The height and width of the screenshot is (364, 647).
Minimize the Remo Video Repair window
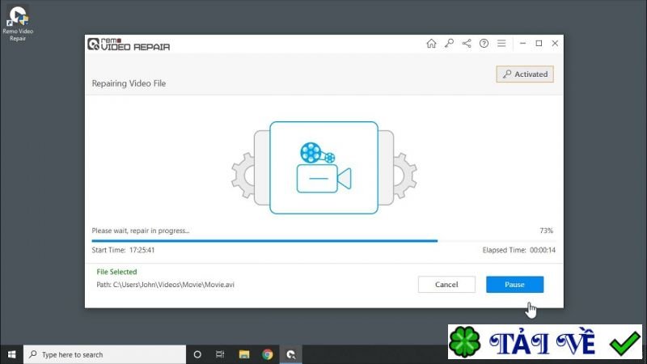(x=522, y=44)
